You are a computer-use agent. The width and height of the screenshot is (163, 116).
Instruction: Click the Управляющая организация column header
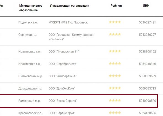click(x=69, y=6)
